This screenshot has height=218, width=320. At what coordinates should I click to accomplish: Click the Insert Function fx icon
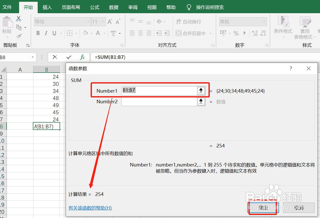click(82, 57)
